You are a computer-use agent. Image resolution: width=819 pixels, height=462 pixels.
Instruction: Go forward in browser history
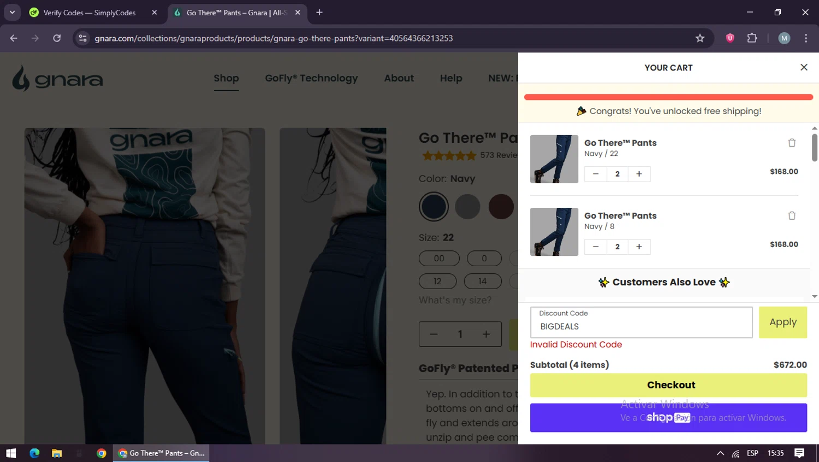(x=35, y=38)
